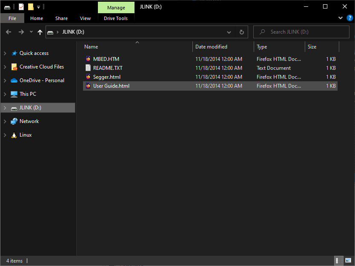Click the search magnifier icon
Viewport: 355px width, 266px height.
point(262,32)
